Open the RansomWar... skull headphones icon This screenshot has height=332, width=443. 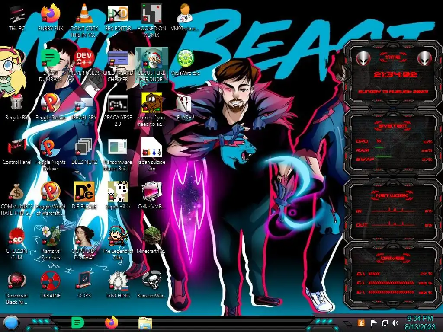click(151, 285)
